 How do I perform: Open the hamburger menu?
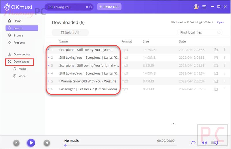click(204, 7)
